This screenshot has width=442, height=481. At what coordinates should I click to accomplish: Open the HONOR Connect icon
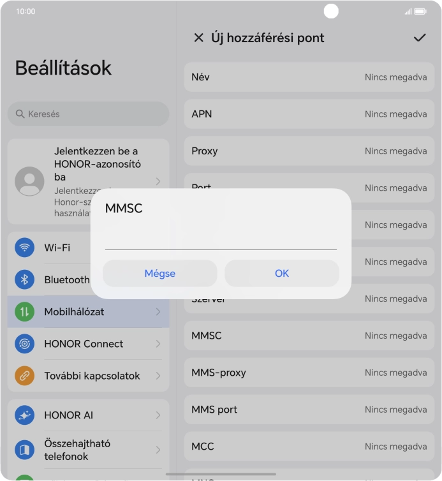(24, 344)
